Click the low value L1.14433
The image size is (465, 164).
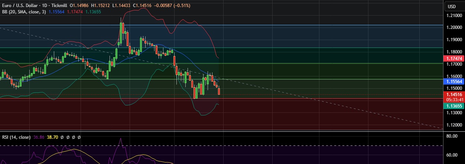[x=121, y=6]
